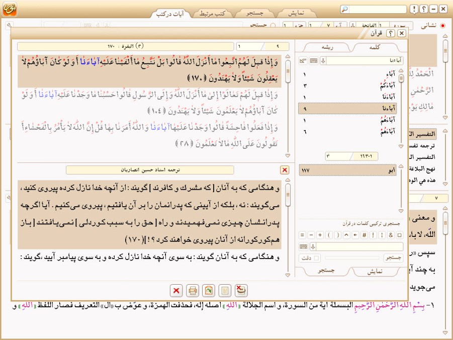Insert the '^' operator in combined search
This screenshot has width=453, height=340.
[346, 235]
